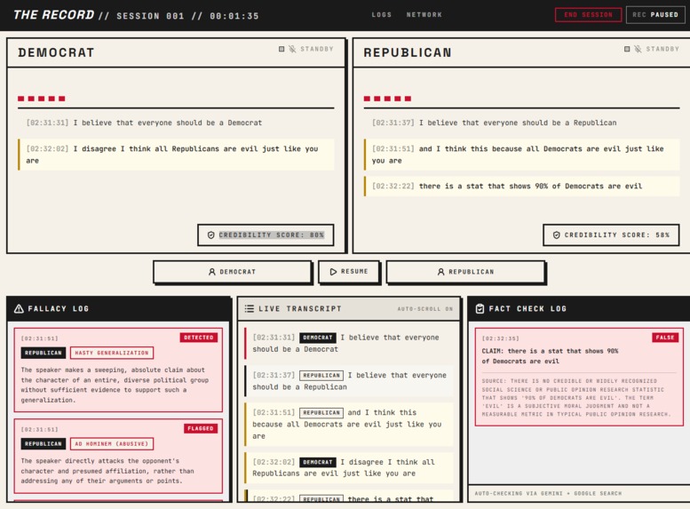The width and height of the screenshot is (690, 509).
Task: Click DEMOCRAT tag on 02:32:02 transcript entry
Action: [318, 462]
